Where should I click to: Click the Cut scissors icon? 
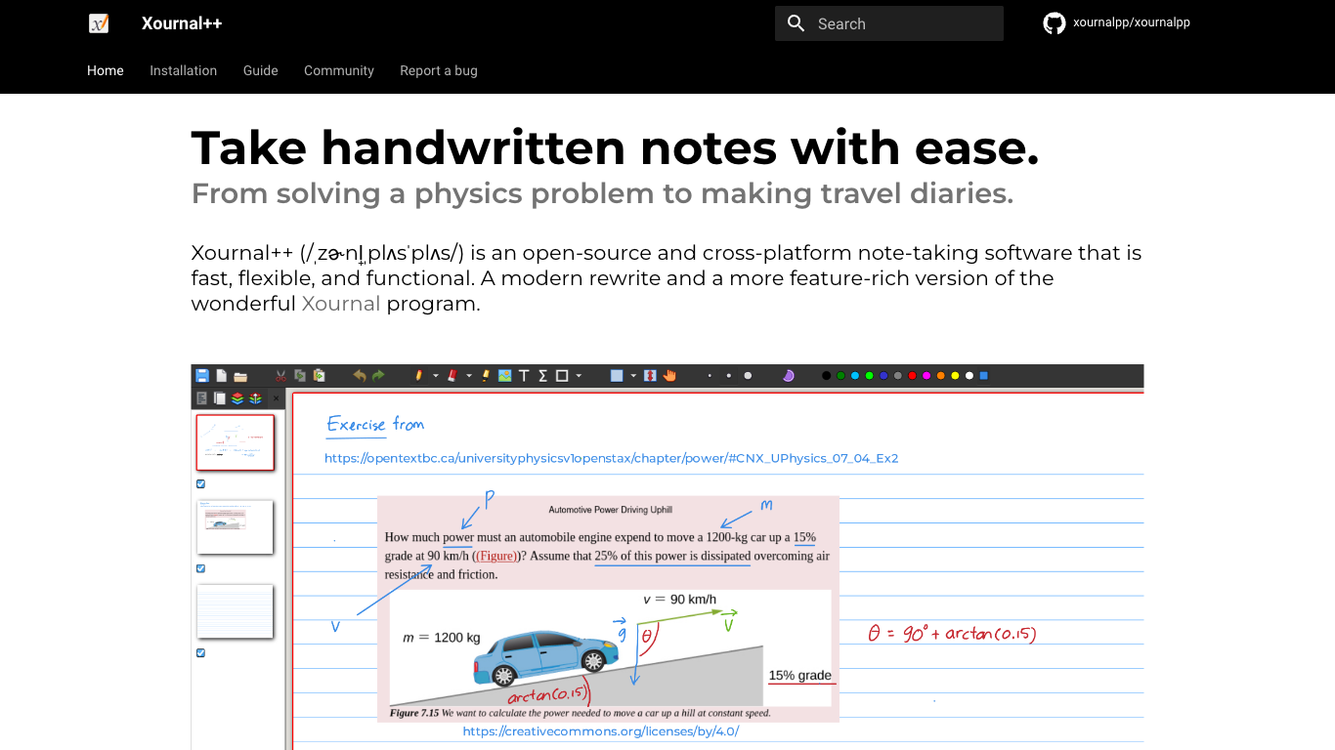pos(280,376)
